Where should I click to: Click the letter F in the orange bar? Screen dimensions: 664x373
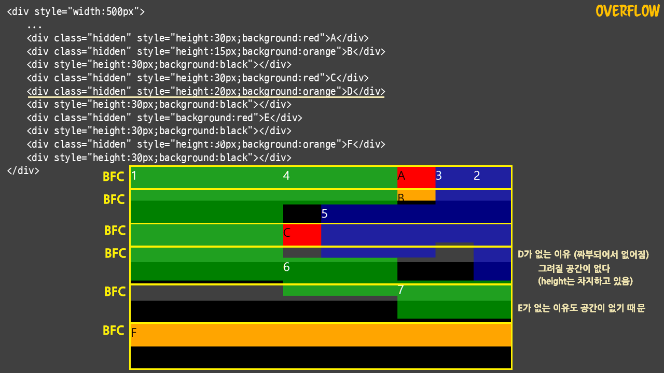coord(134,333)
